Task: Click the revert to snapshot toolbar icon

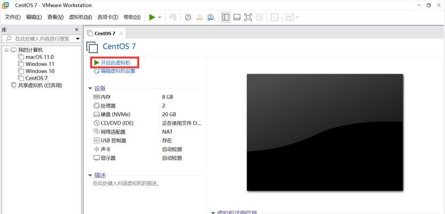Action: tap(199, 17)
